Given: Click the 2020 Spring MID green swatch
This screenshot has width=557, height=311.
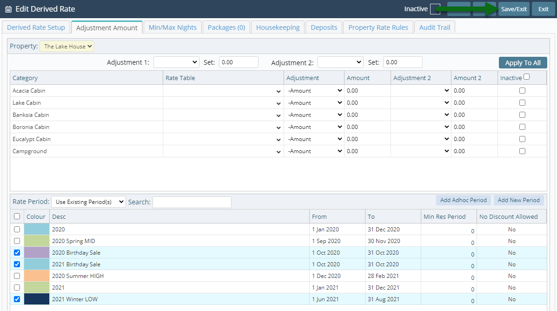Looking at the screenshot, I should [x=37, y=241].
